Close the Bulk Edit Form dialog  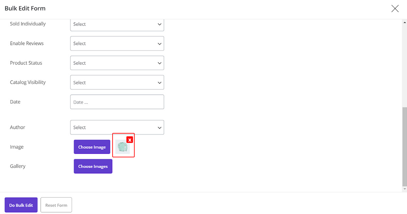(395, 9)
